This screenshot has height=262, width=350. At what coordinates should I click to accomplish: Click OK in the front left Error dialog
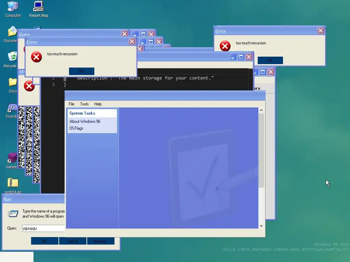[81, 71]
